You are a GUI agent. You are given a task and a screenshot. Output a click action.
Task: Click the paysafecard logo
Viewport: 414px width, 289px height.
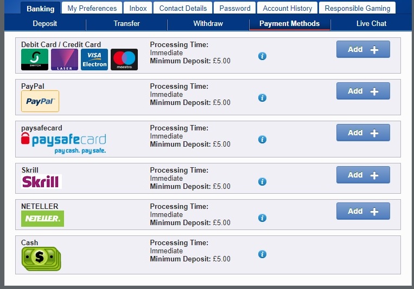[63, 143]
